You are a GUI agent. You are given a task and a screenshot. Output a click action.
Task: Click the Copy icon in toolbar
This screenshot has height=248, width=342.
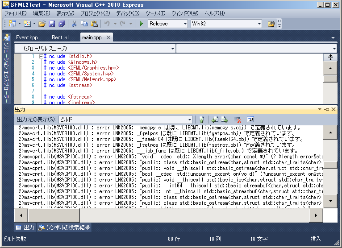click(x=84, y=24)
